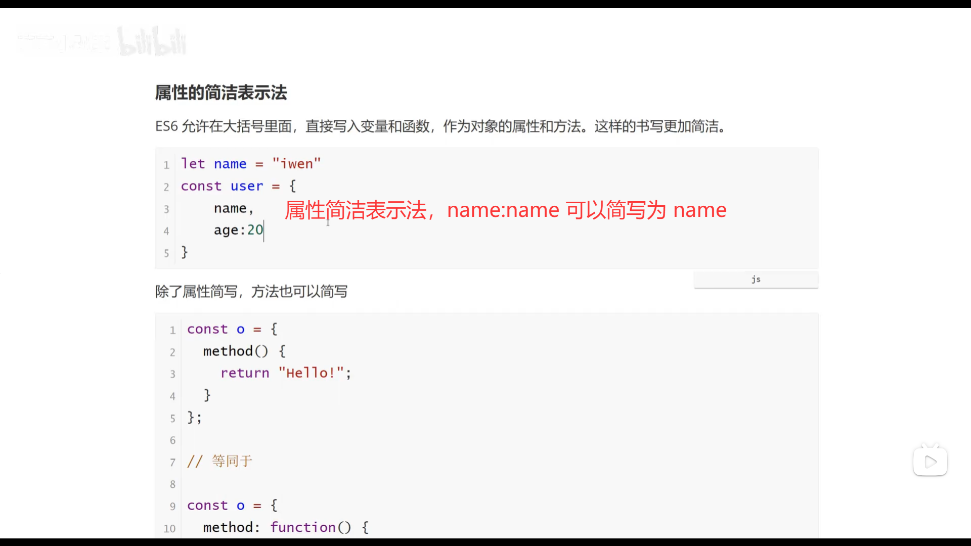Click the faint bilibili logo watermark
This screenshot has height=546, width=971.
coord(152,41)
